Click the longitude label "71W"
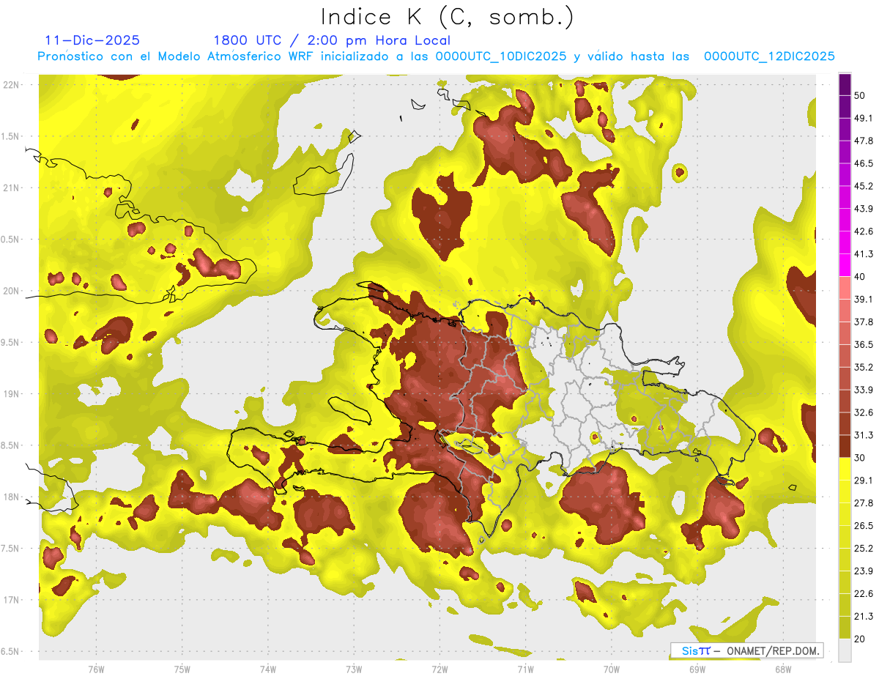 tap(525, 669)
